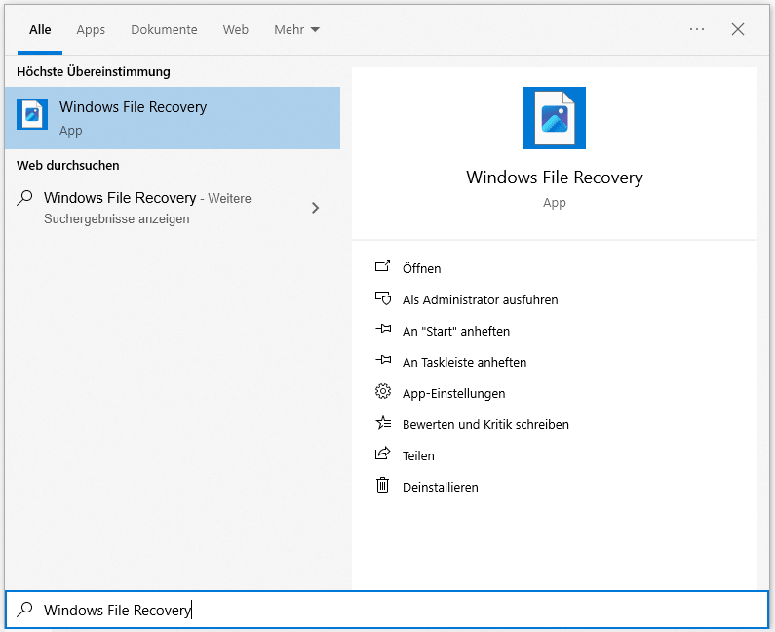This screenshot has width=775, height=632.
Task: Click Öffnen to launch the app
Action: pos(421,268)
